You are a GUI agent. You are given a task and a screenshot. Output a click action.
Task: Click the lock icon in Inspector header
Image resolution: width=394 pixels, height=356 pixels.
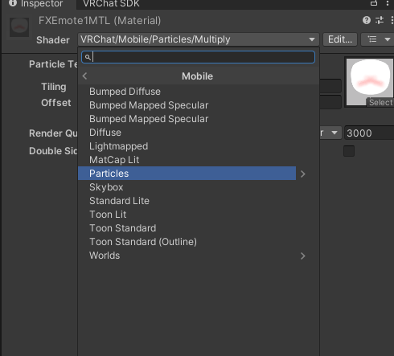[374, 3]
